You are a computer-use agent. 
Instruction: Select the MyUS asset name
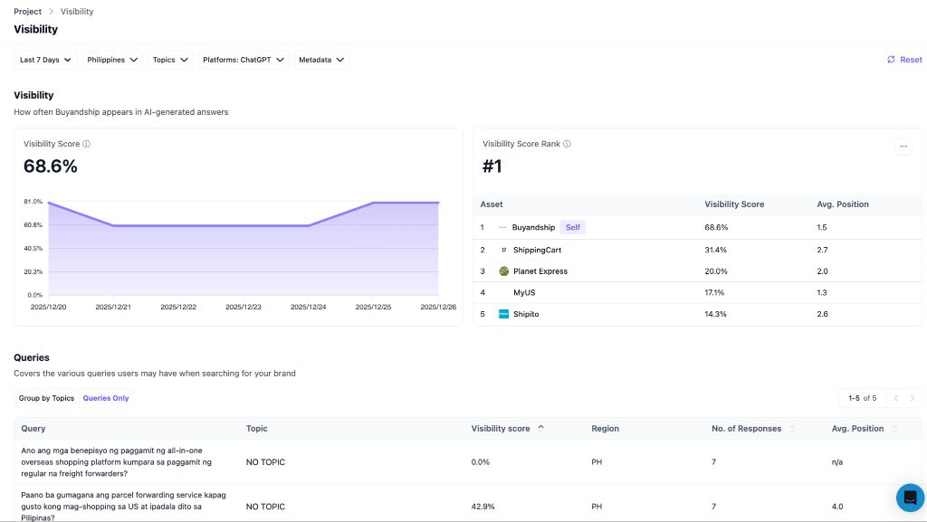tap(524, 293)
